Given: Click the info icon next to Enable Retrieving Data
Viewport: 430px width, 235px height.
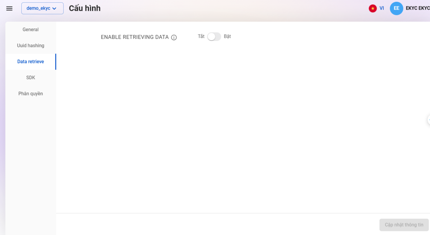Looking at the screenshot, I should click(174, 38).
